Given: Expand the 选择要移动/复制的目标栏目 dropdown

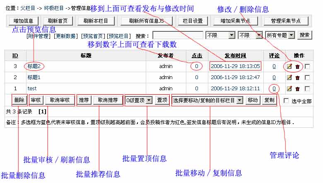Looking at the screenshot, I should 207,100.
